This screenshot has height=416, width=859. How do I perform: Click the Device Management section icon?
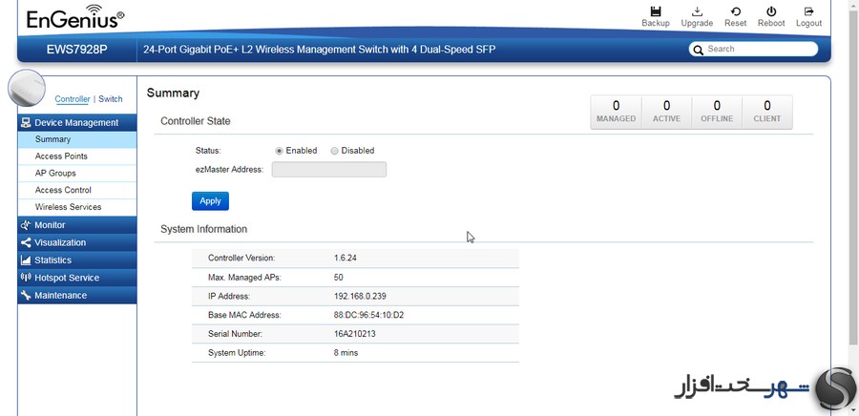(26, 123)
